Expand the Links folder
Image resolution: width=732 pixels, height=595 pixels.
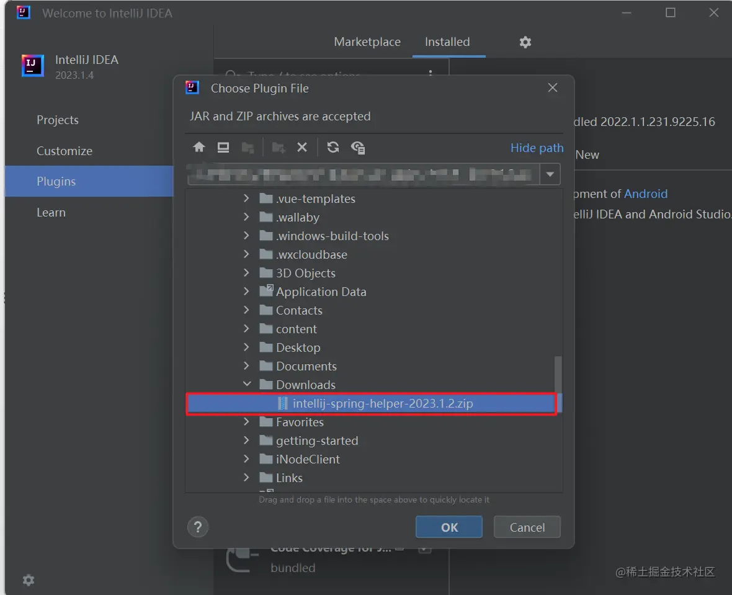click(246, 478)
